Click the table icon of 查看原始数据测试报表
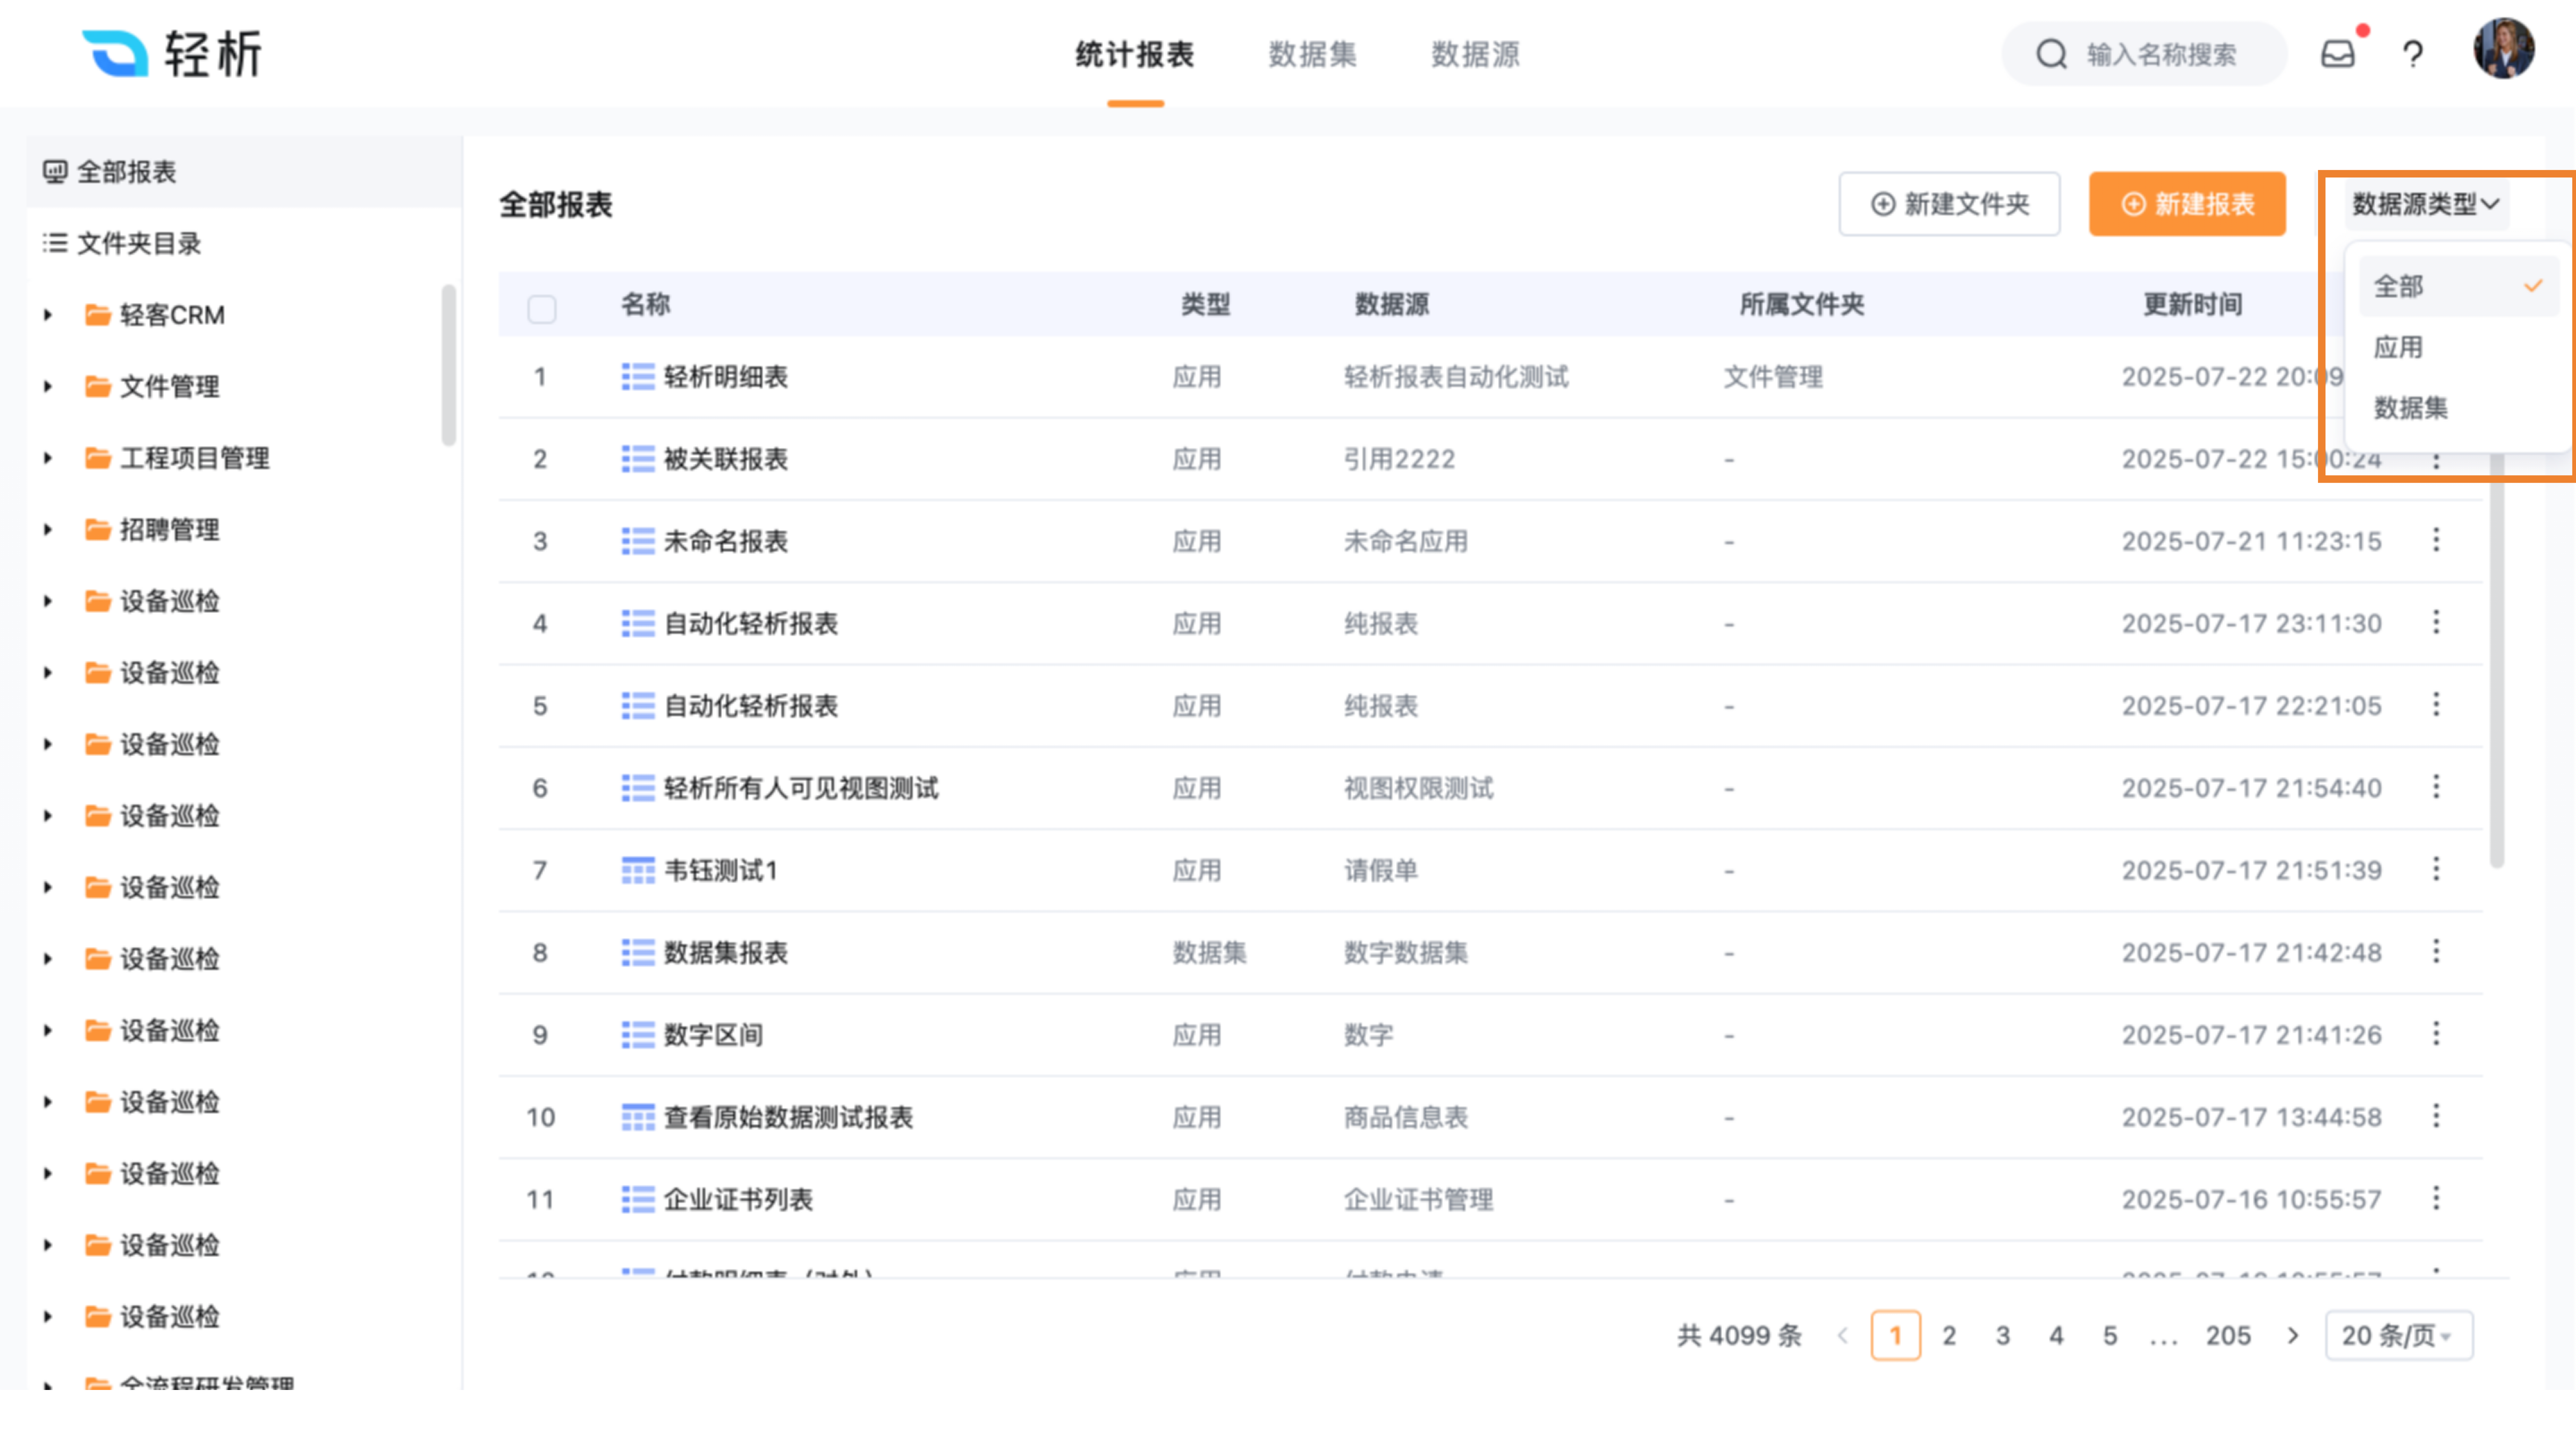The image size is (2576, 1449). click(x=638, y=1117)
